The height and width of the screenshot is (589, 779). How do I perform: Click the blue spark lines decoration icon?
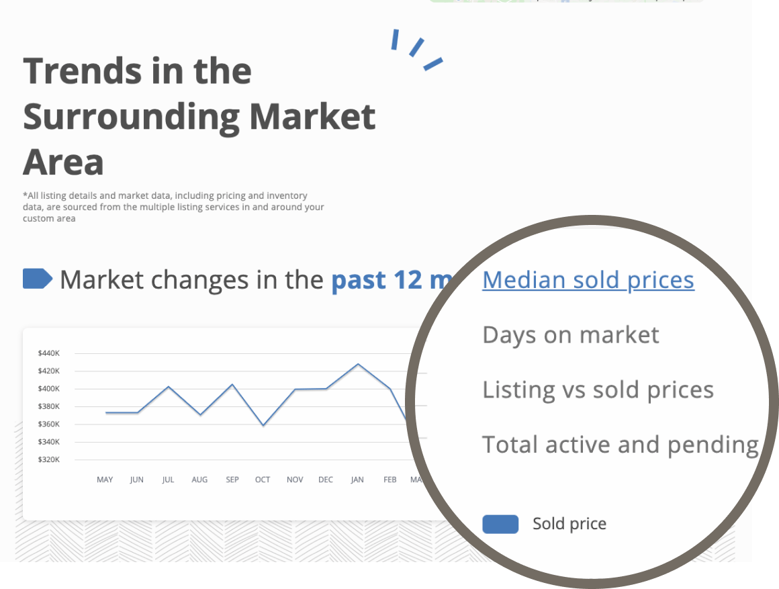click(416, 50)
